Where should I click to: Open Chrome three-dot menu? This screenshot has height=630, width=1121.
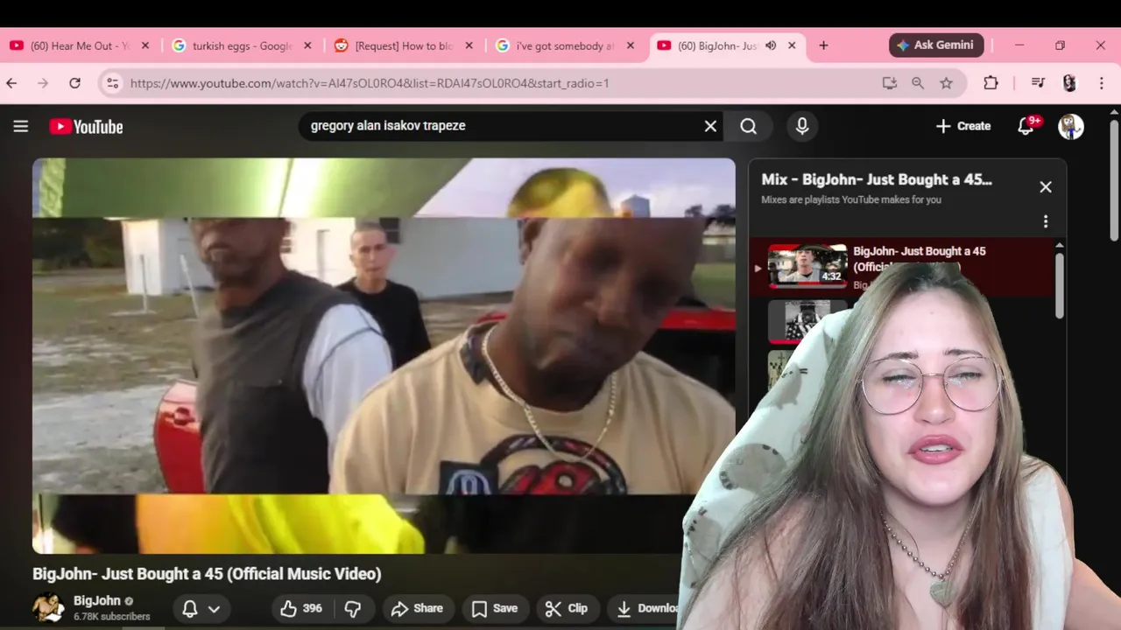[1102, 83]
